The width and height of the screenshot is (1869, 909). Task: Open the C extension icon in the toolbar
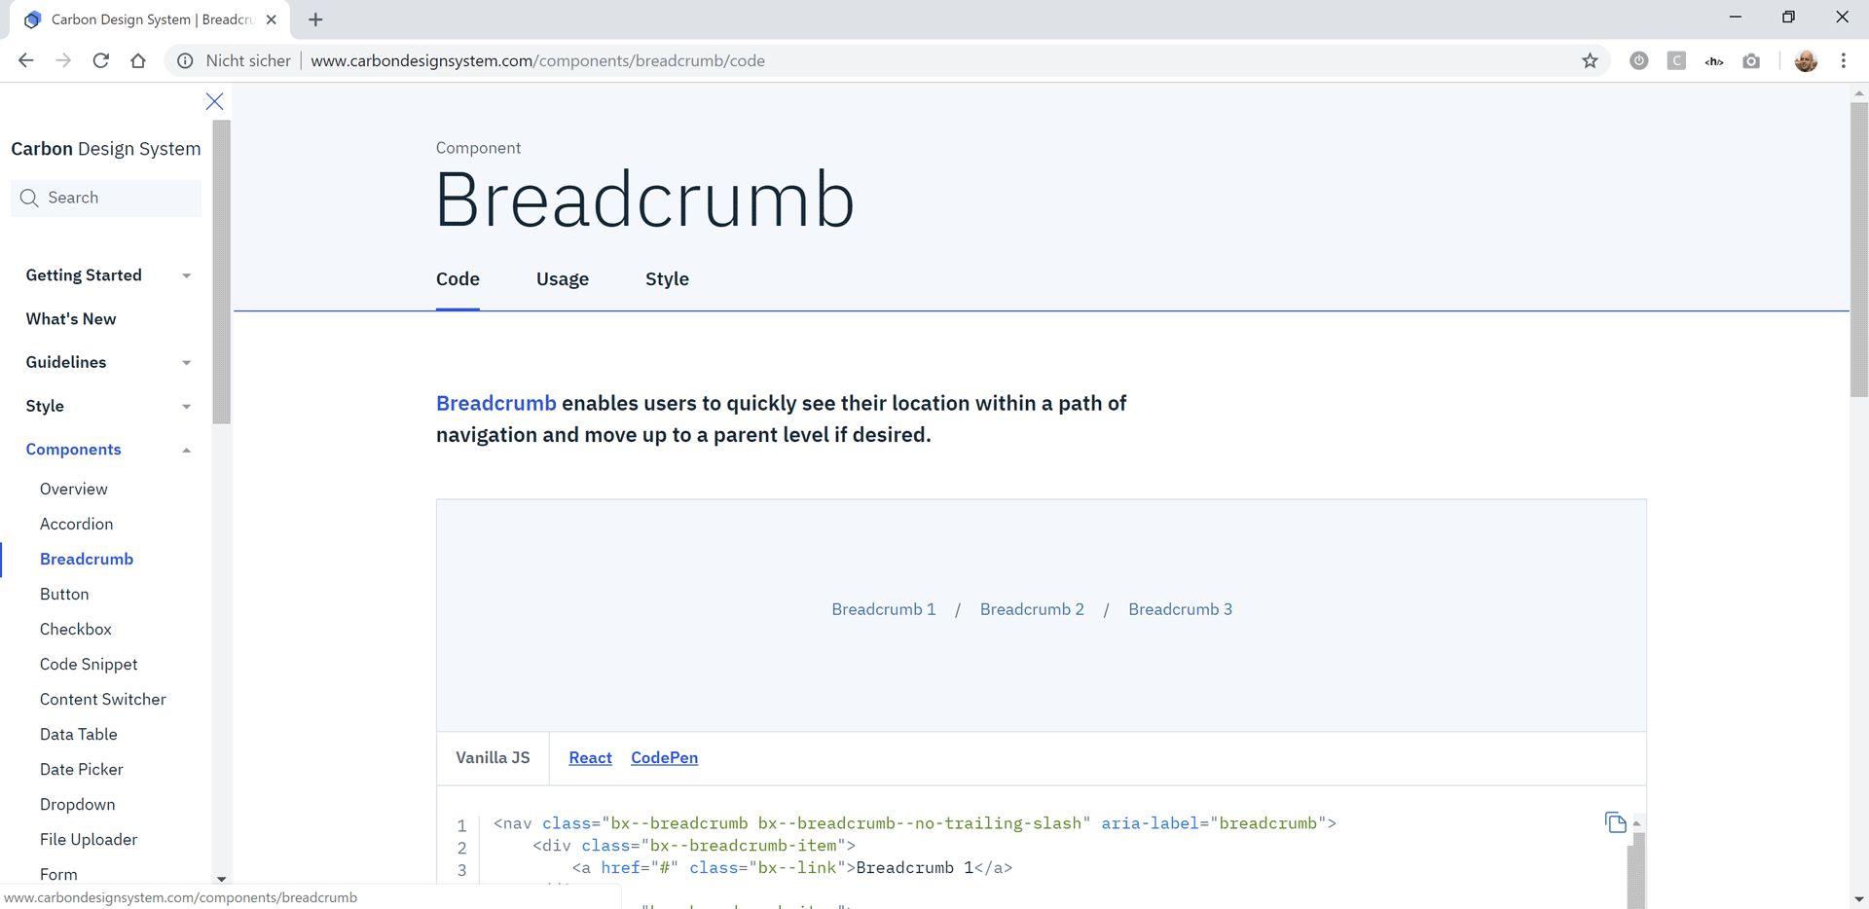point(1676,60)
